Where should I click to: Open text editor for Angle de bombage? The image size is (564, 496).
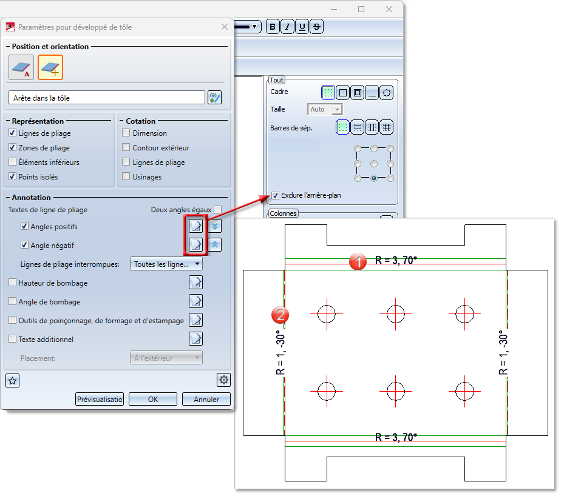(195, 301)
